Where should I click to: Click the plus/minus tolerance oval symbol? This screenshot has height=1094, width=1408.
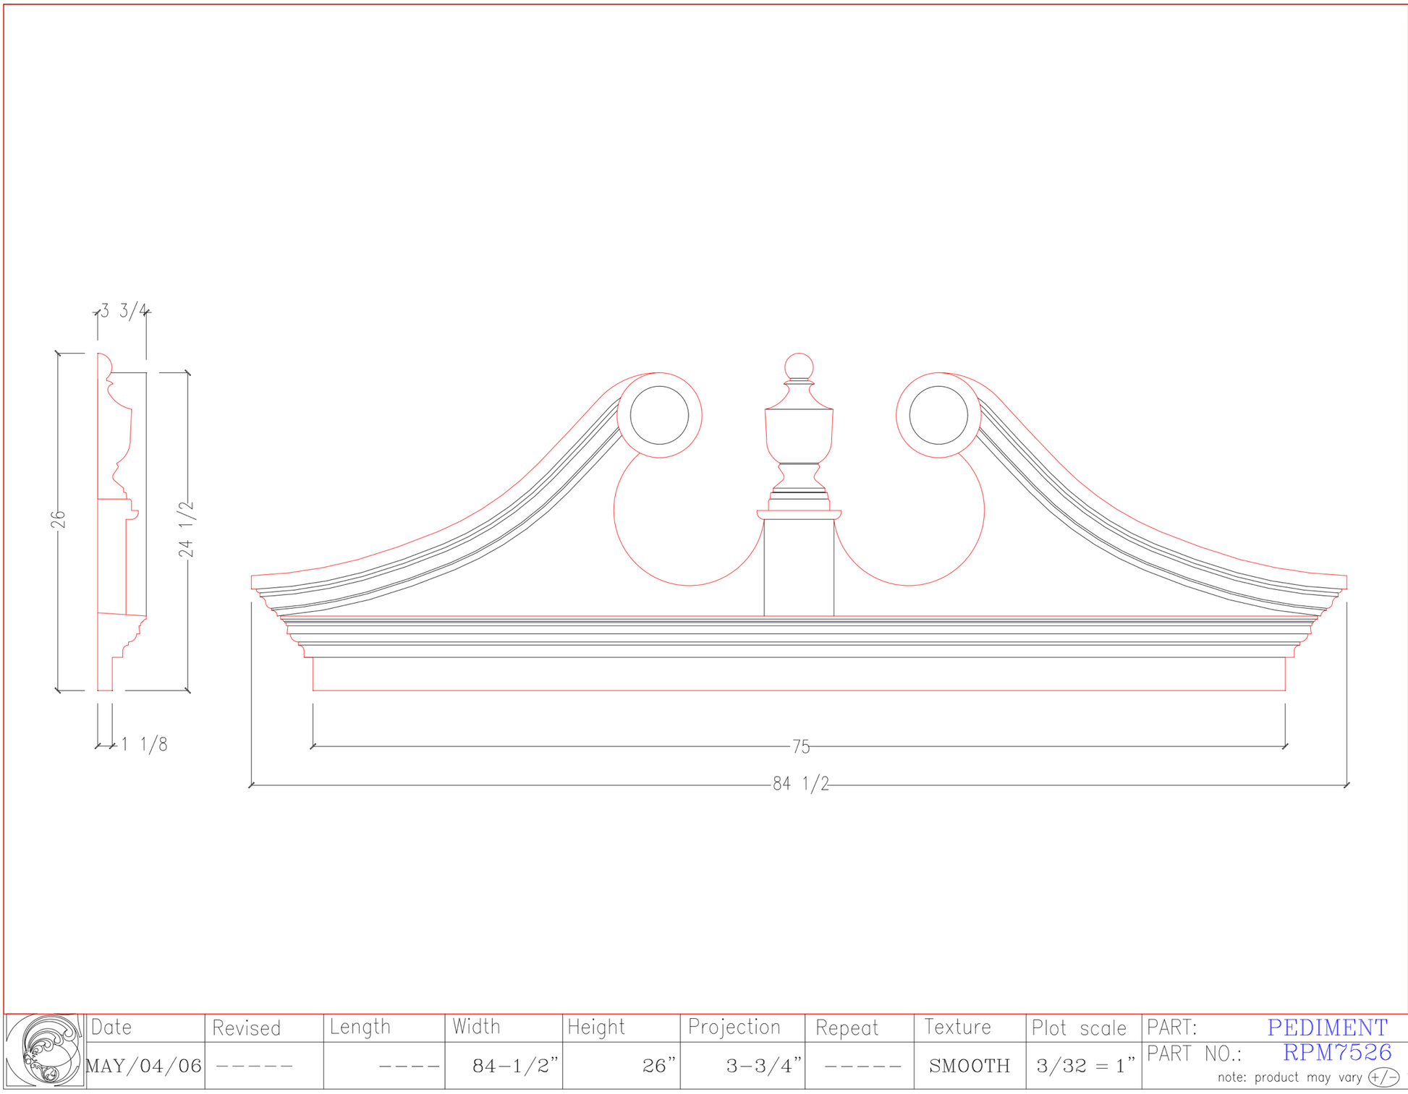1383,1077
